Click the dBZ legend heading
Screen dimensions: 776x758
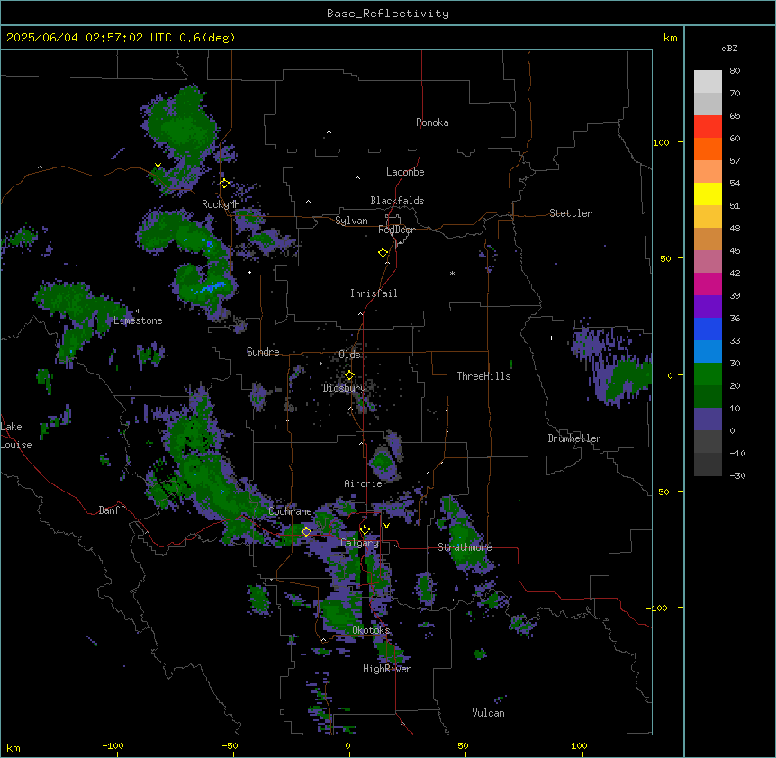coord(729,48)
